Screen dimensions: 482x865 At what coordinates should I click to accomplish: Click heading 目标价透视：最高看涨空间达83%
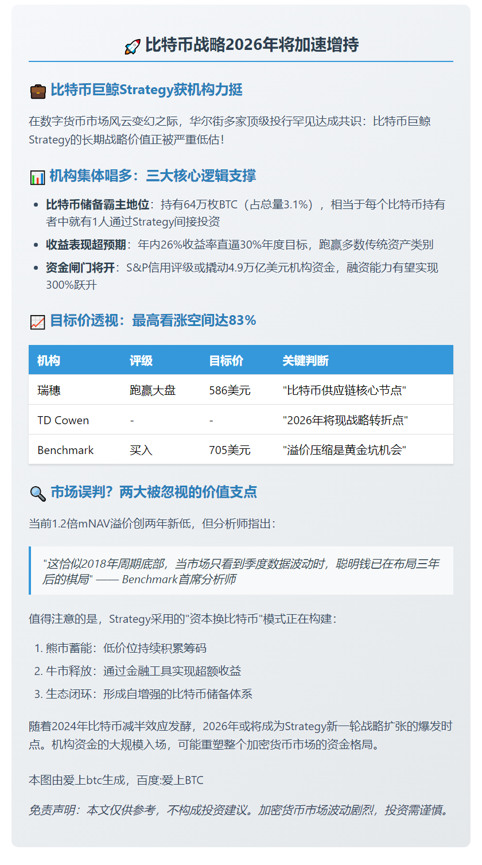(153, 321)
